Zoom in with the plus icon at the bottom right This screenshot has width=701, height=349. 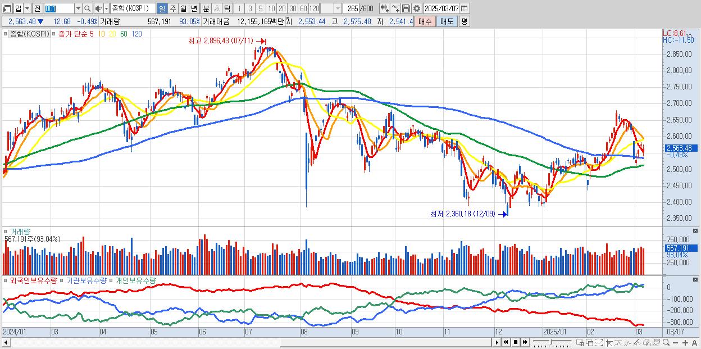[x=685, y=343]
